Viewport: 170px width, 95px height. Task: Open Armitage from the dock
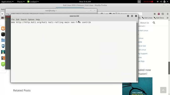point(3,52)
